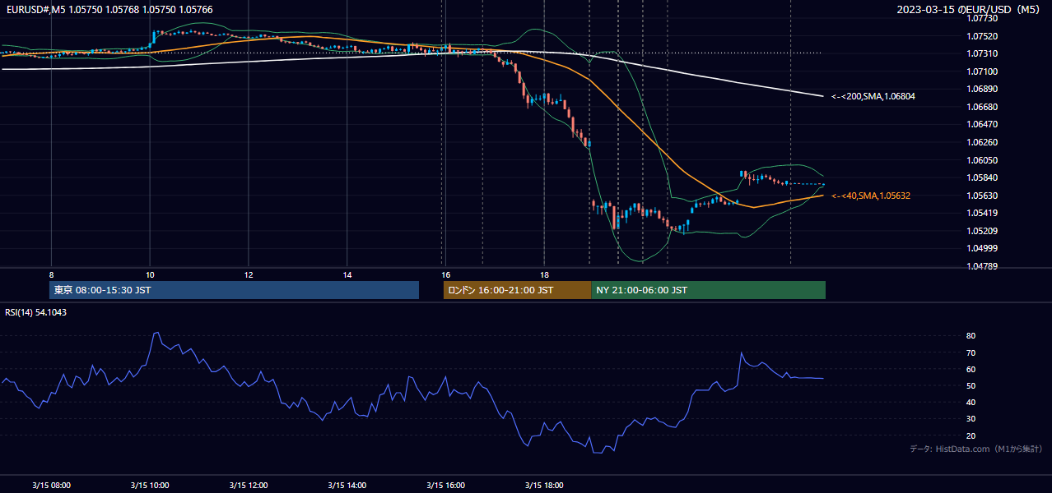The width and height of the screenshot is (1052, 493).
Task: Select the 東京 08:00-15:30 JST session bar
Action: pos(234,290)
